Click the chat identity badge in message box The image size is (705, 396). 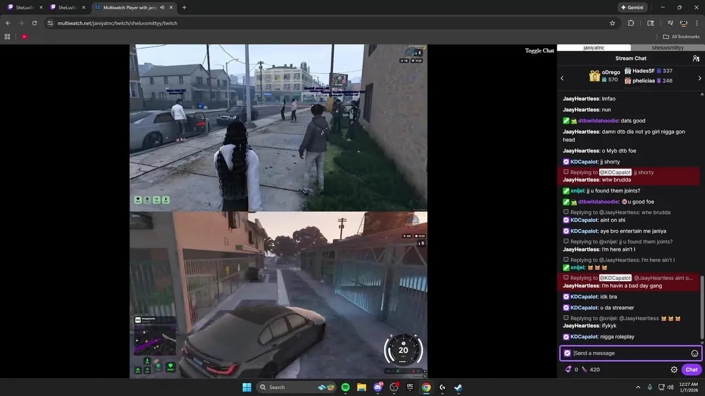567,353
